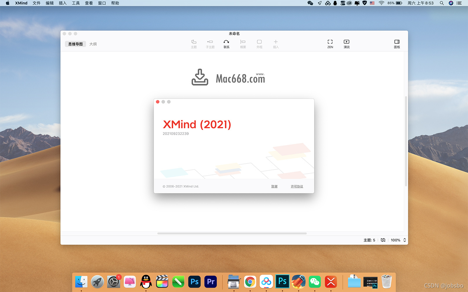Click the build number 202109232239

pyautogui.click(x=176, y=134)
